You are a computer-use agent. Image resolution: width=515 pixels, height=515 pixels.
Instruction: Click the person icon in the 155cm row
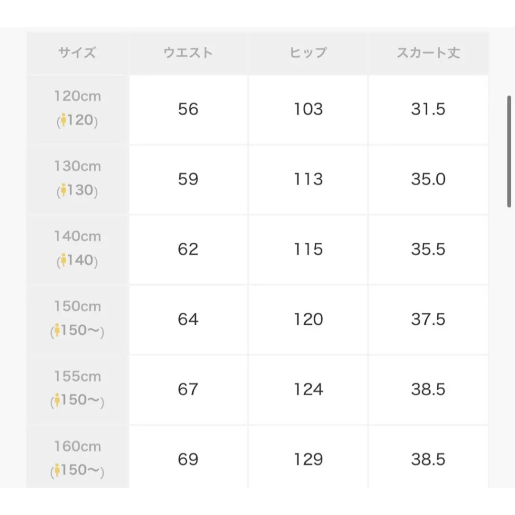tap(57, 400)
